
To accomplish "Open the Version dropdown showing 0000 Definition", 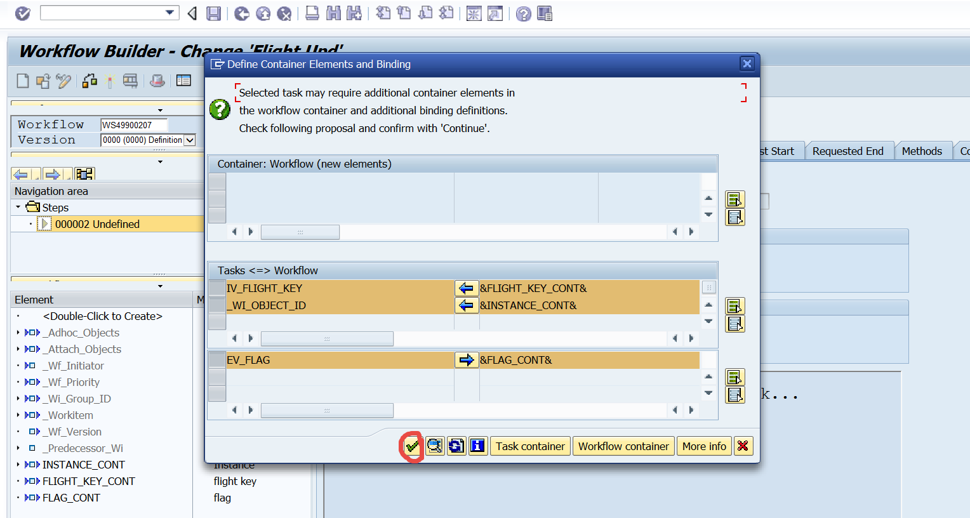I will [x=190, y=140].
